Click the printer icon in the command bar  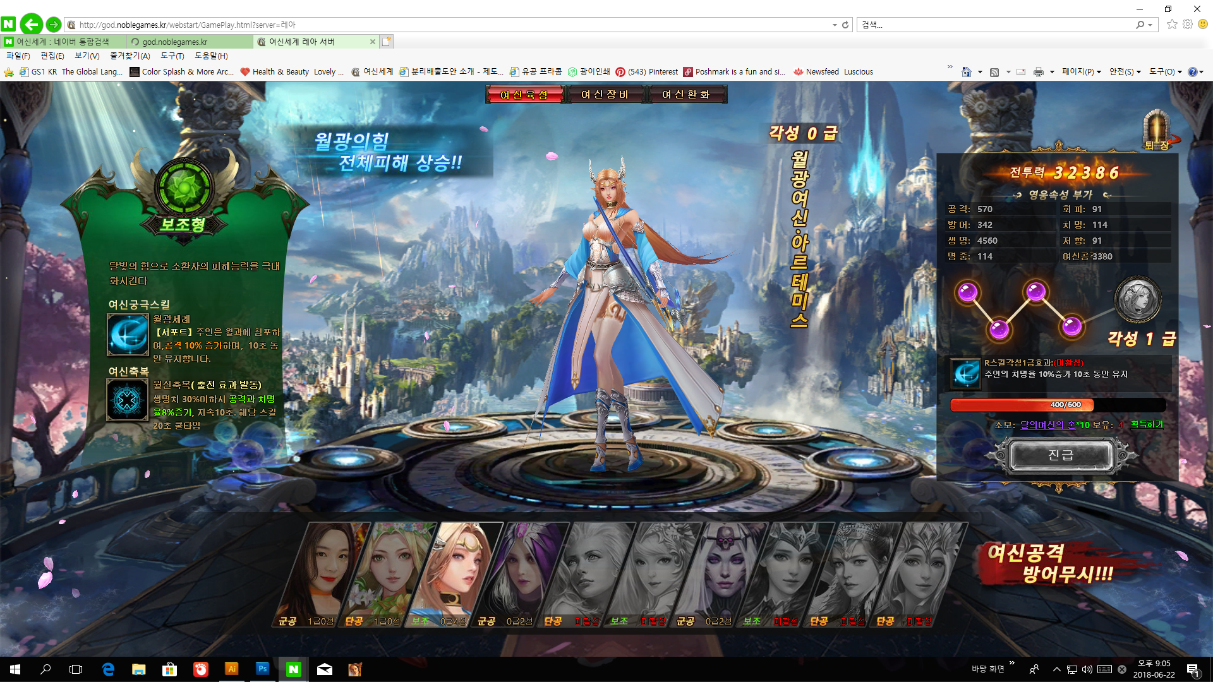pos(1038,72)
